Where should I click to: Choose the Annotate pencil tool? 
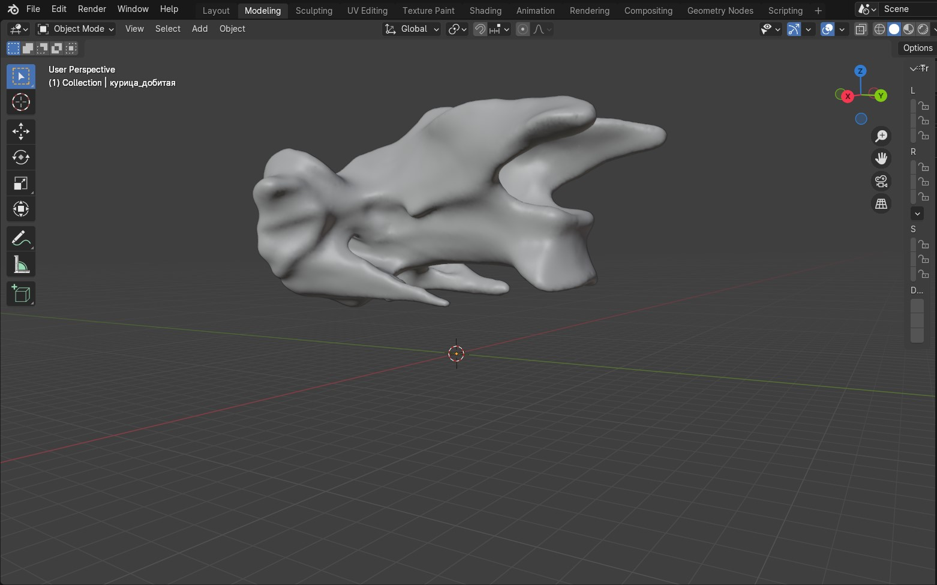click(x=21, y=239)
